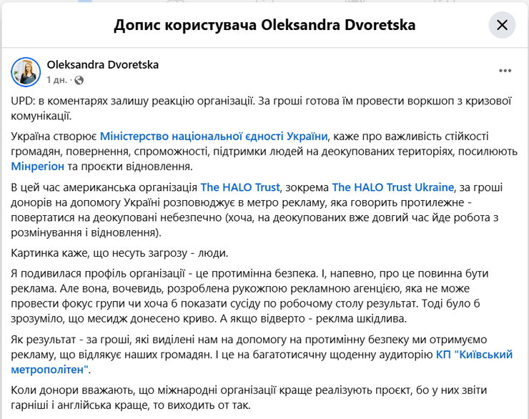Screen dimensions: 529x419
Task: Click the dialog title 'Допис користувача Oleksandra Dvoretska'
Action: tap(264, 25)
